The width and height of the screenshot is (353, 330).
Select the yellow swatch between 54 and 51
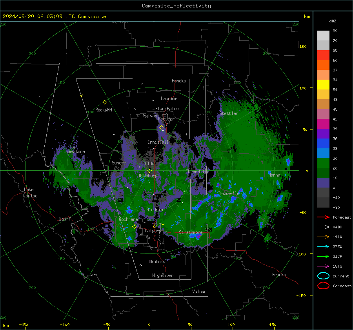tap(323, 84)
